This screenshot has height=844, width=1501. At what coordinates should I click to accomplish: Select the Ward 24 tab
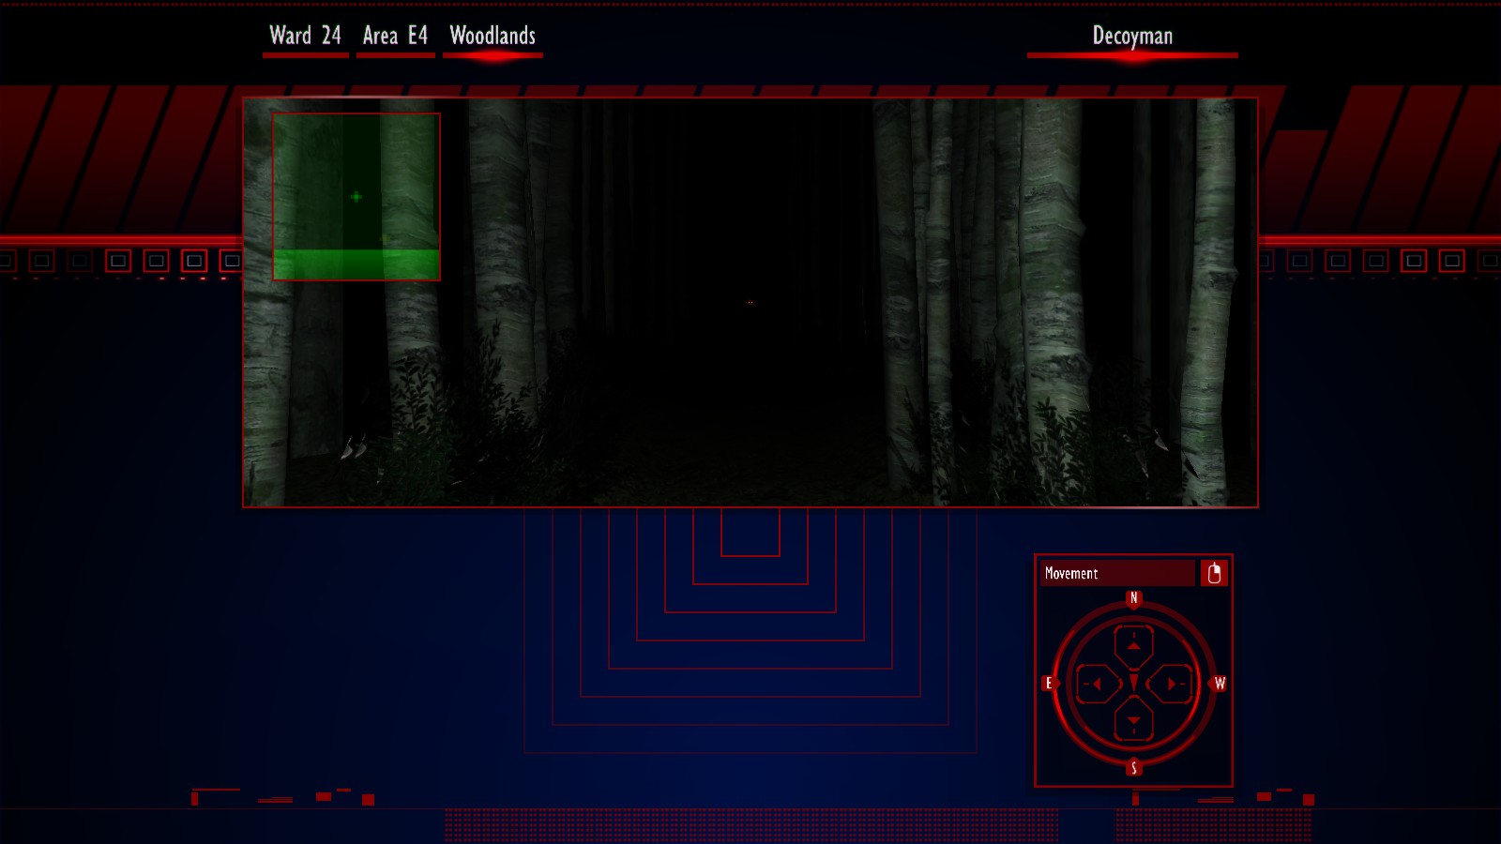(305, 37)
